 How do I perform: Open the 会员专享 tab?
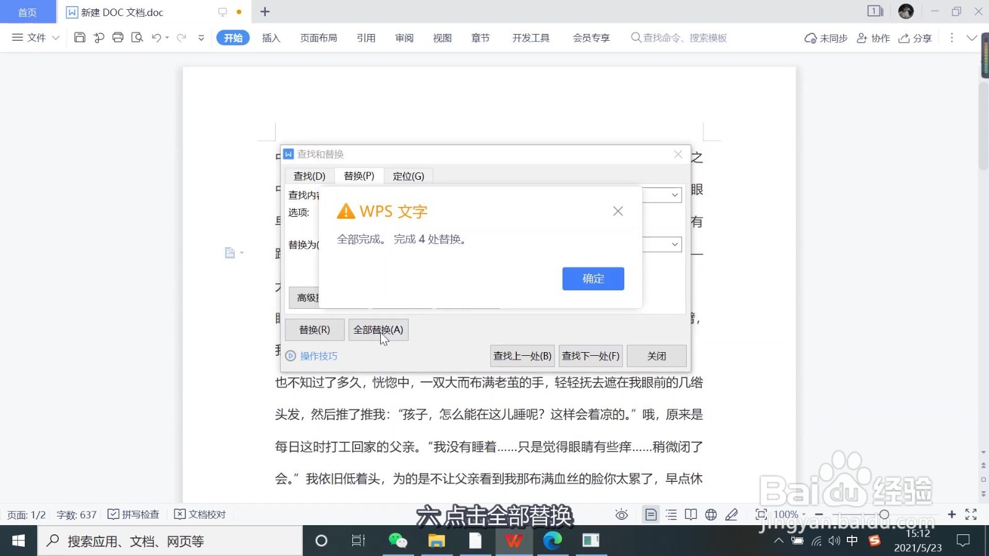(x=591, y=38)
